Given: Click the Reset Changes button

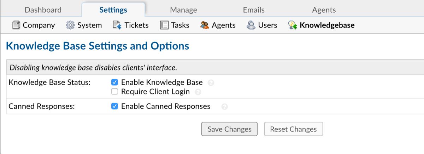Looking at the screenshot, I should click(x=293, y=129).
